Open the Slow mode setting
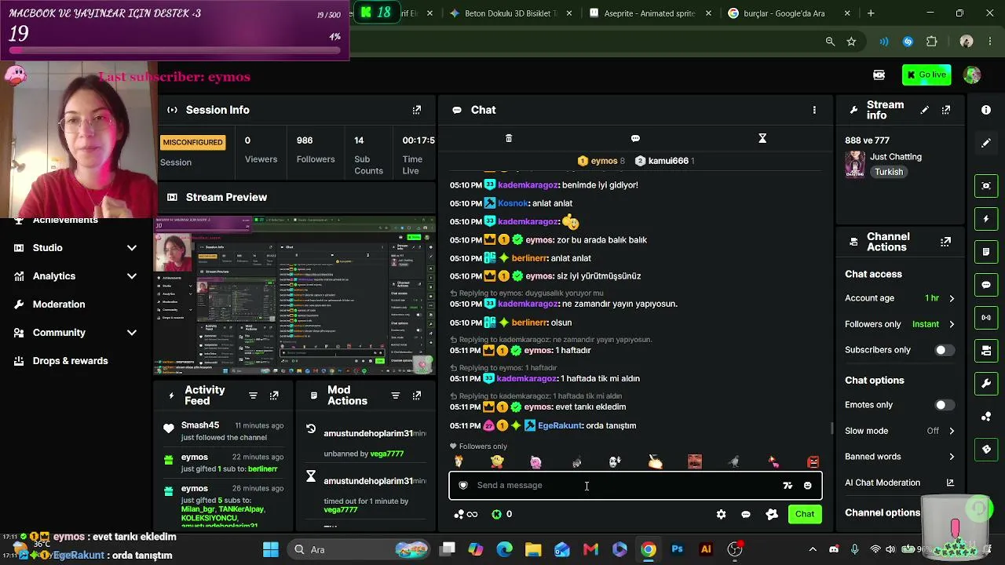The image size is (1005, 565). [x=900, y=431]
